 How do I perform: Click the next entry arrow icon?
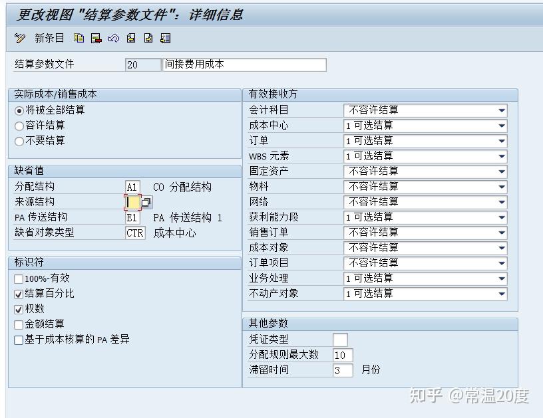click(x=148, y=39)
